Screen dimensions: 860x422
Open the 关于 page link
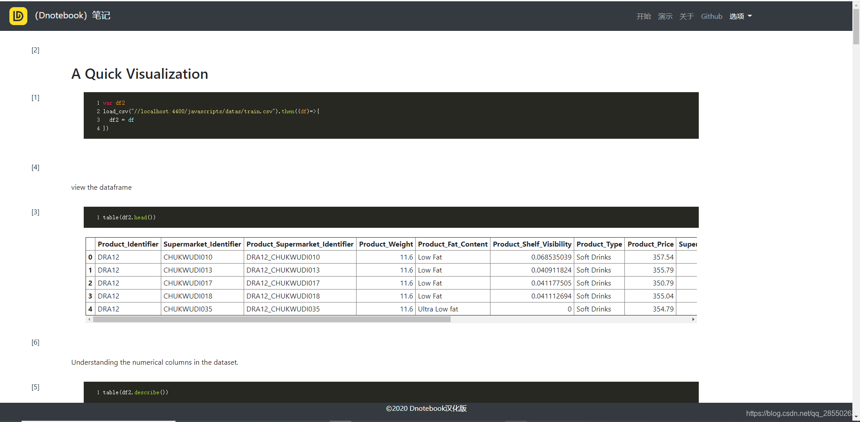(x=687, y=17)
